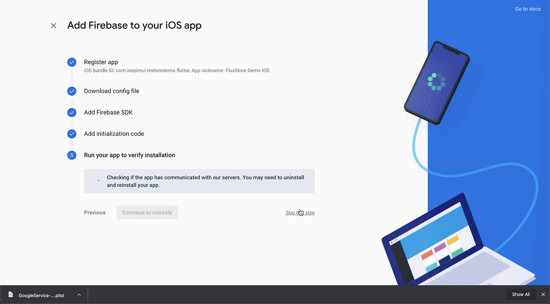Close the downloads bar

coord(543,295)
